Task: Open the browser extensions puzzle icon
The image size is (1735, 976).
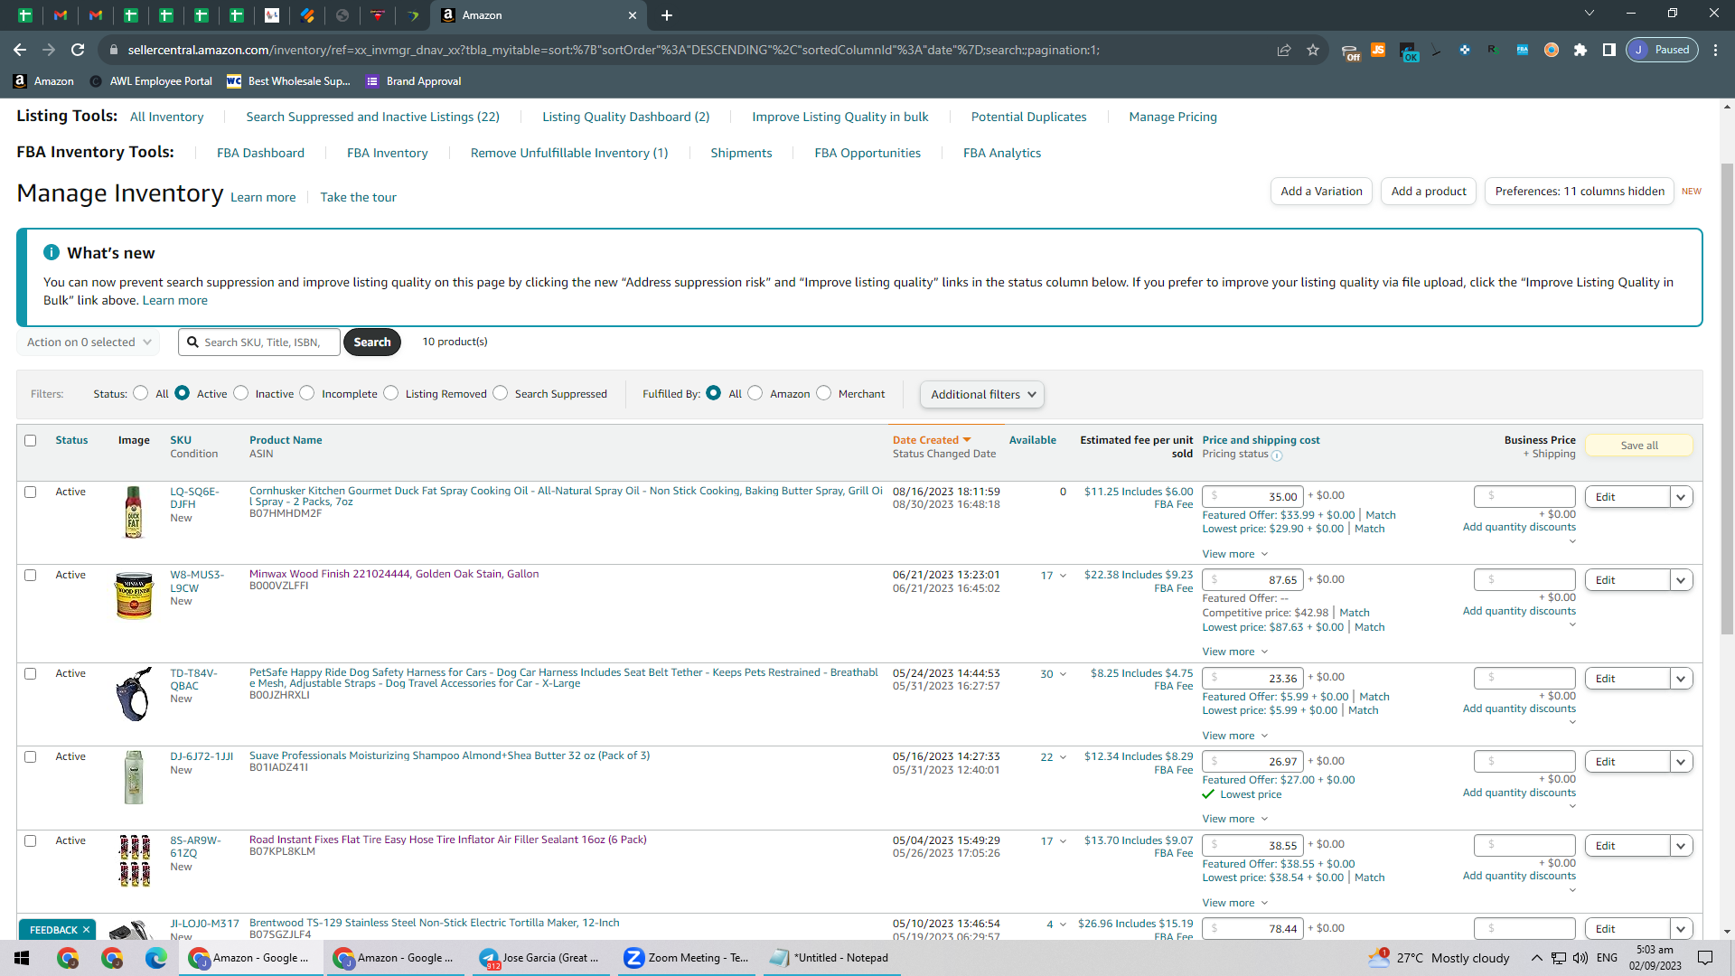Action: [x=1580, y=50]
